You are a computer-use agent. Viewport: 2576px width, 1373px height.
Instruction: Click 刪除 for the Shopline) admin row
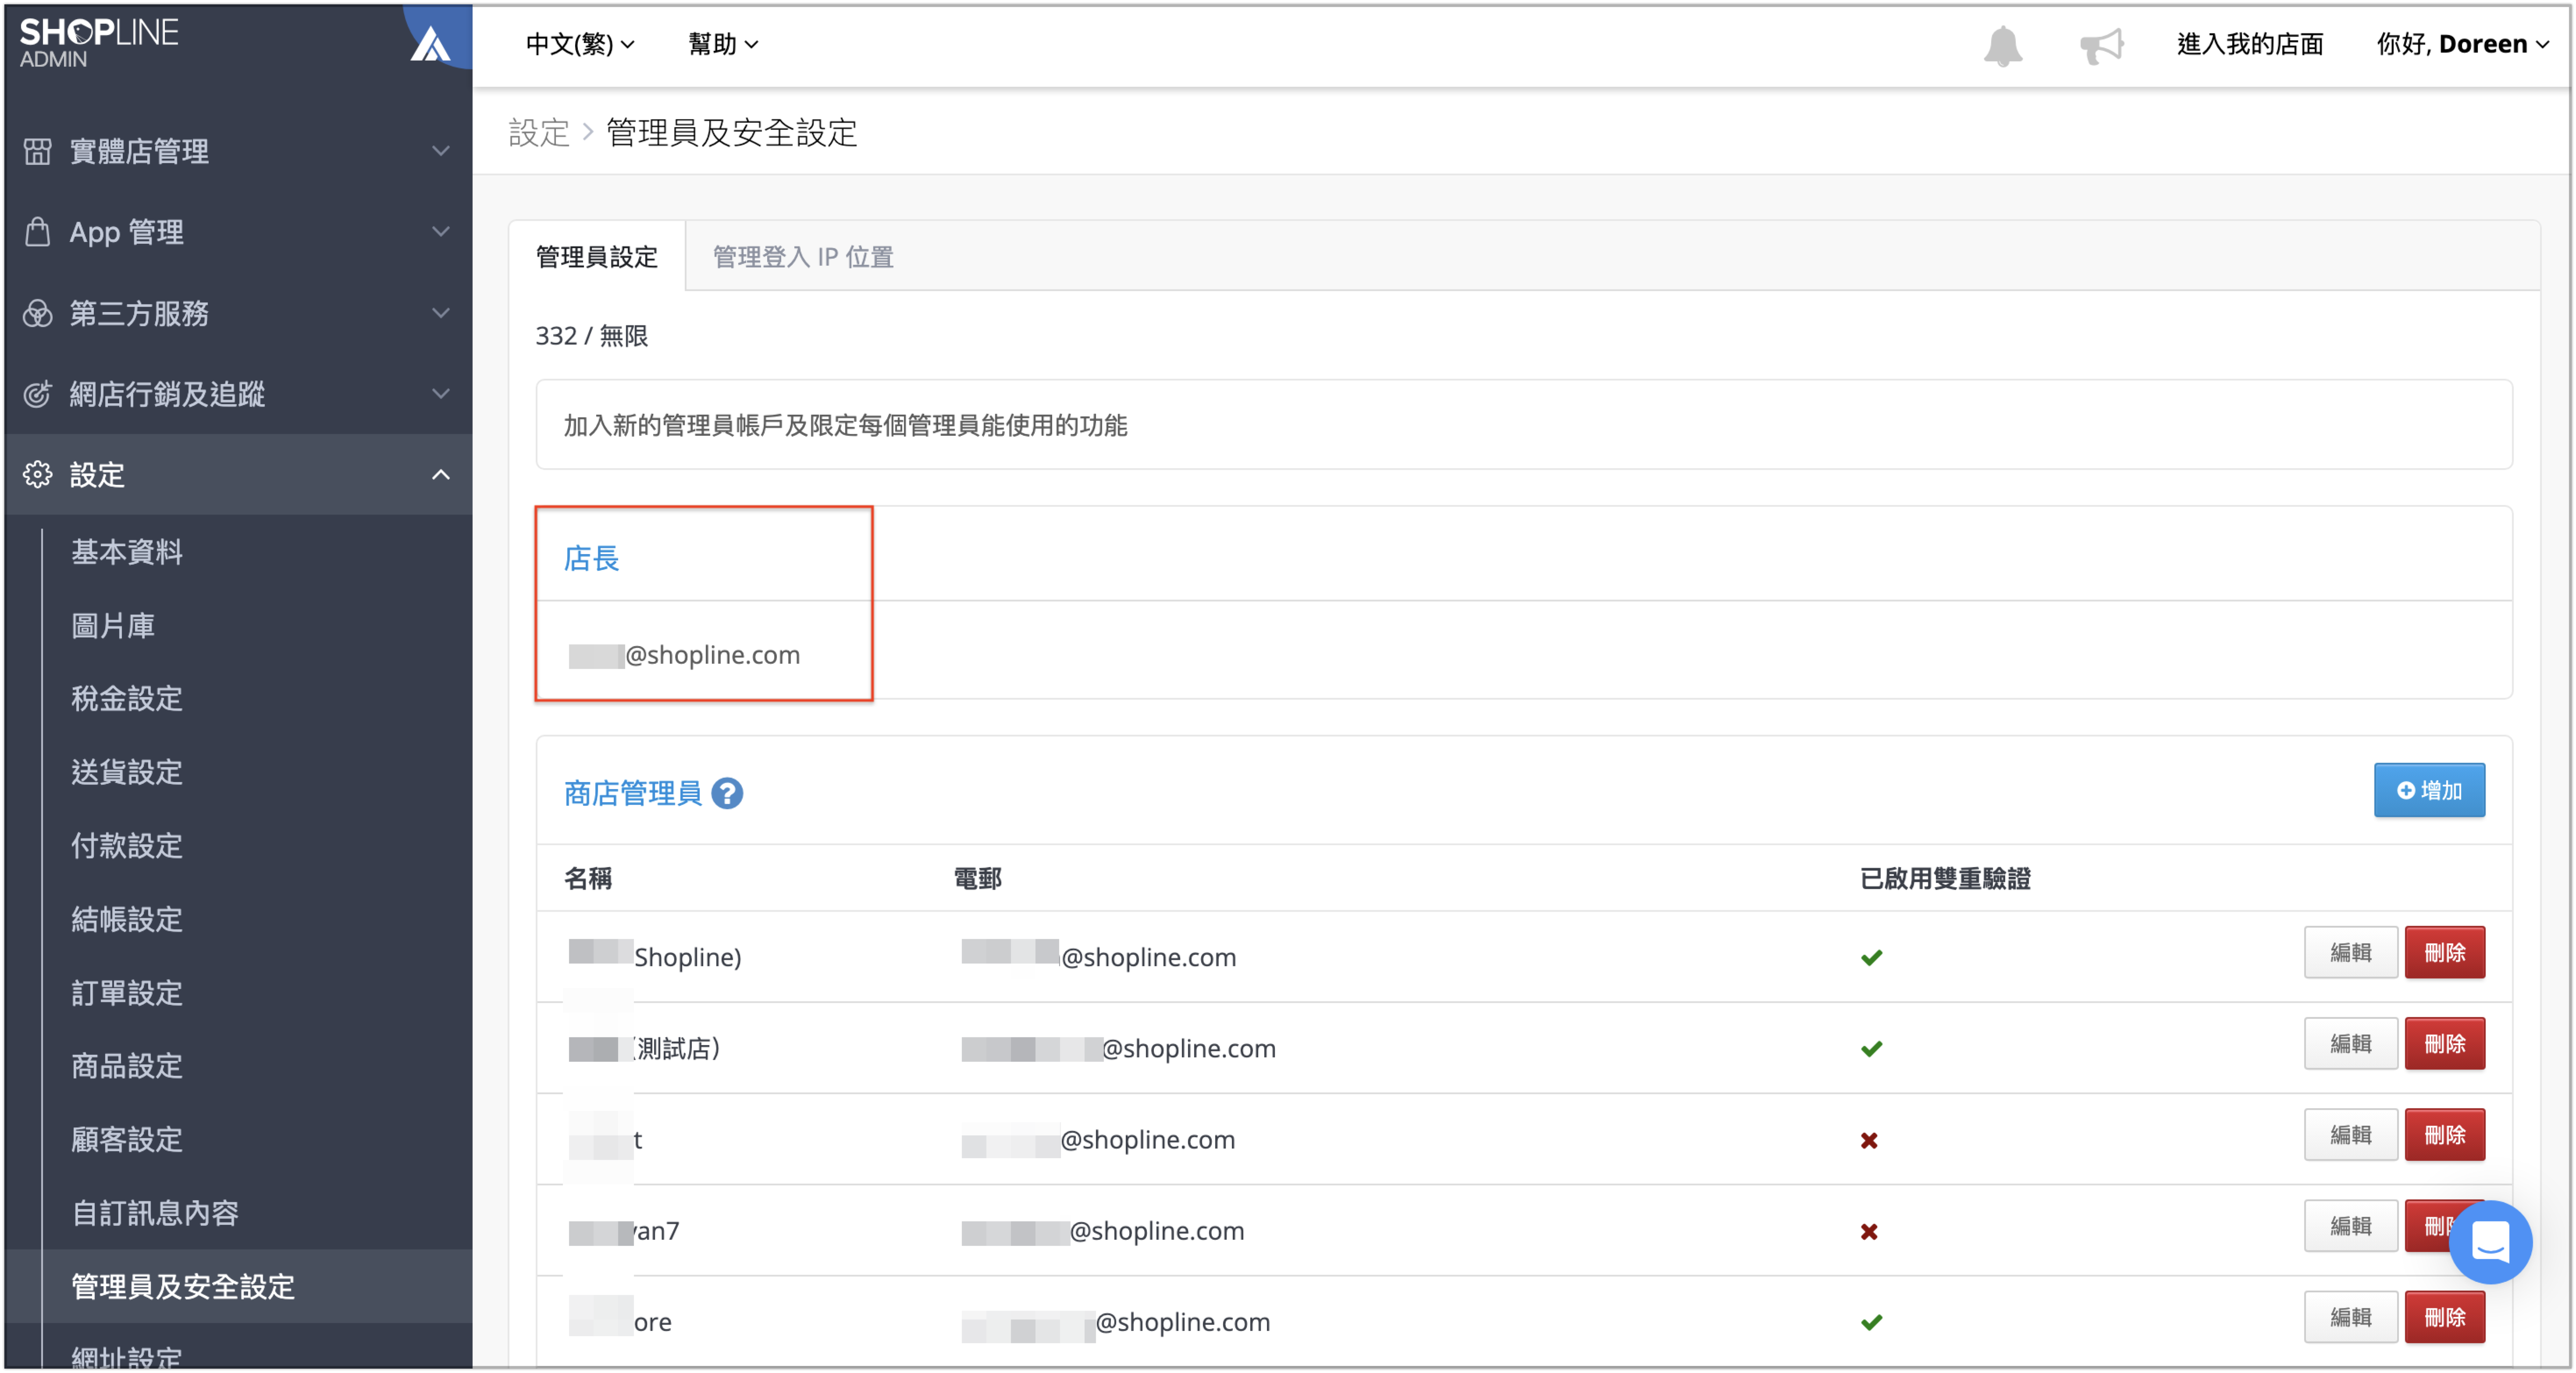pyautogui.click(x=2444, y=952)
